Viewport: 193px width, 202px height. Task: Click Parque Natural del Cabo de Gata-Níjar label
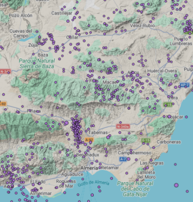coord(135,189)
